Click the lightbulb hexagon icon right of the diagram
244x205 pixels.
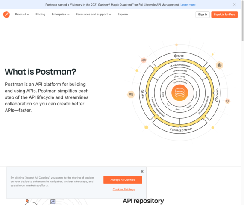click(227, 101)
